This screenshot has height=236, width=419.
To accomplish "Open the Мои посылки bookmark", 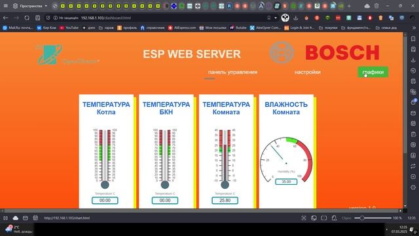I will click(213, 28).
